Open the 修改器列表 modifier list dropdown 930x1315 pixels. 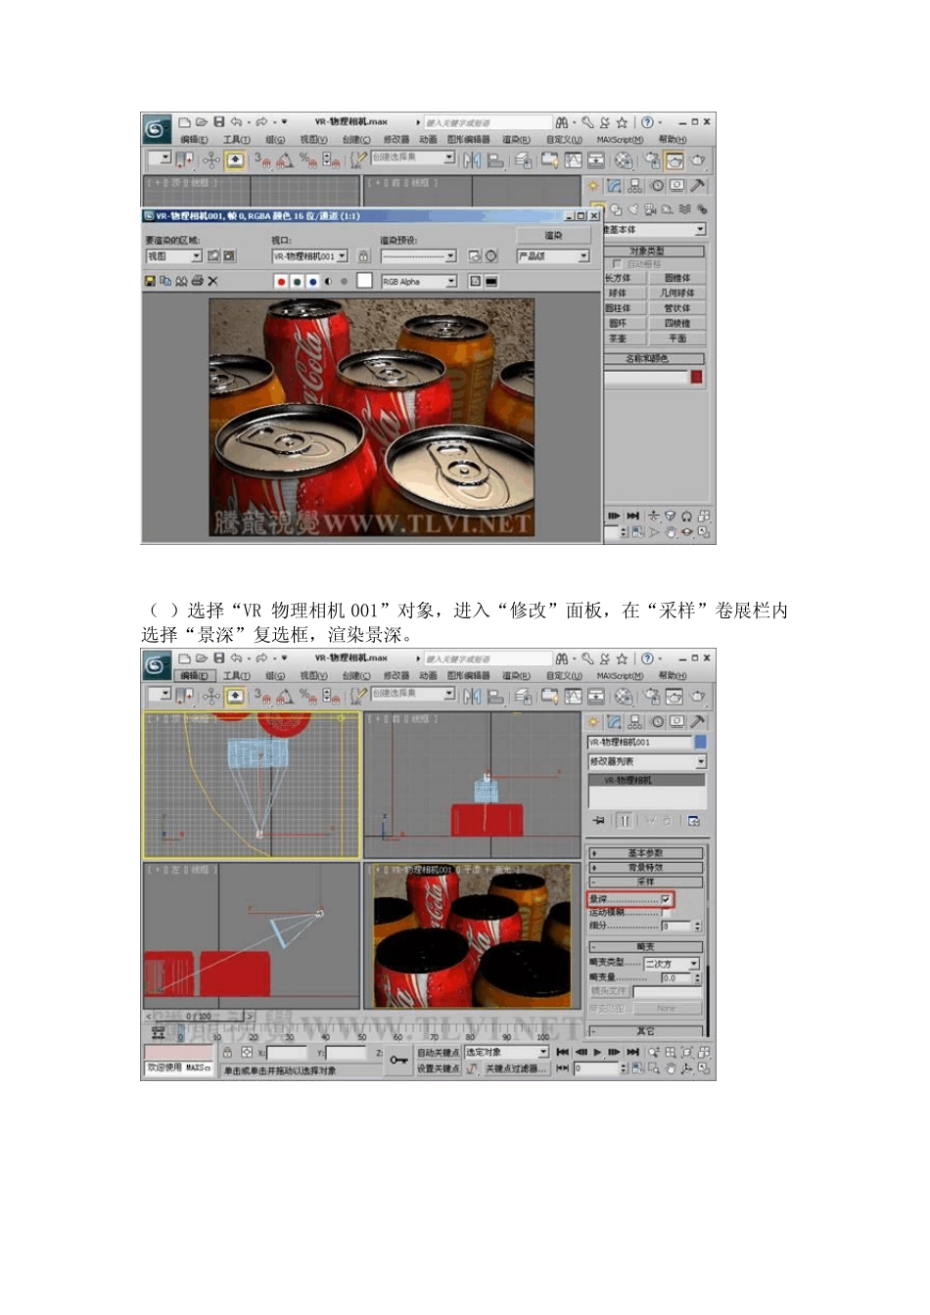pos(647,761)
